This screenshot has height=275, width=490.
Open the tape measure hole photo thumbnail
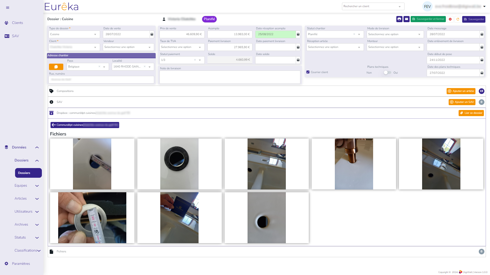pos(92,164)
